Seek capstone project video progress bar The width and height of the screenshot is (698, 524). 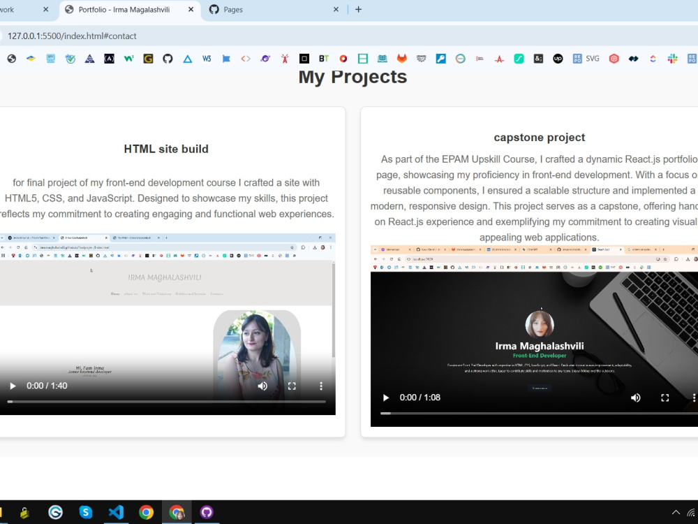pyautogui.click(x=539, y=414)
